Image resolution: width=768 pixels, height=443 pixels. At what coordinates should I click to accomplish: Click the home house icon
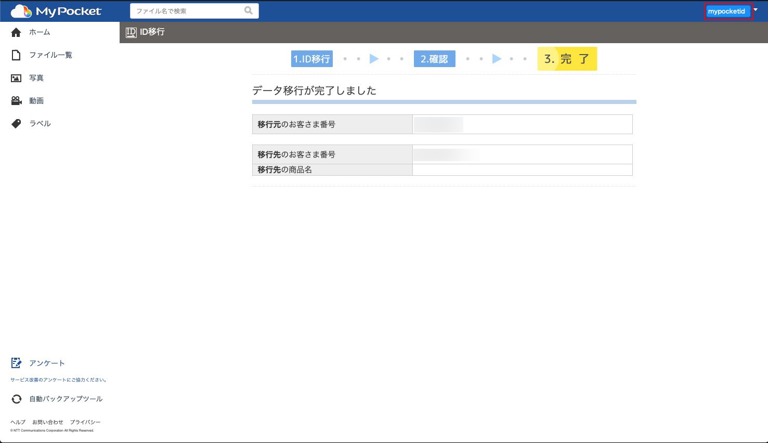click(16, 32)
